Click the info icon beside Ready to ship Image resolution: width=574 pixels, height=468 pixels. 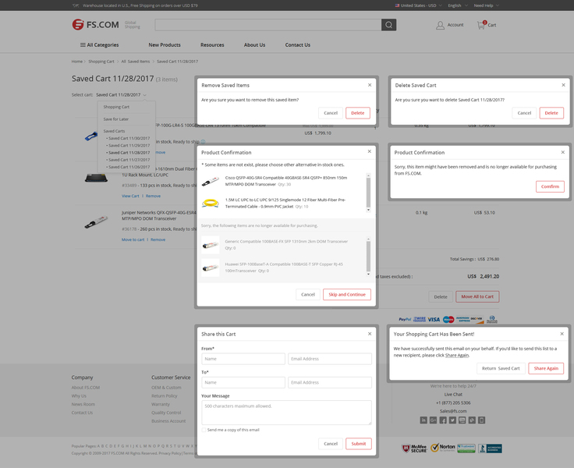pyautogui.click(x=203, y=142)
